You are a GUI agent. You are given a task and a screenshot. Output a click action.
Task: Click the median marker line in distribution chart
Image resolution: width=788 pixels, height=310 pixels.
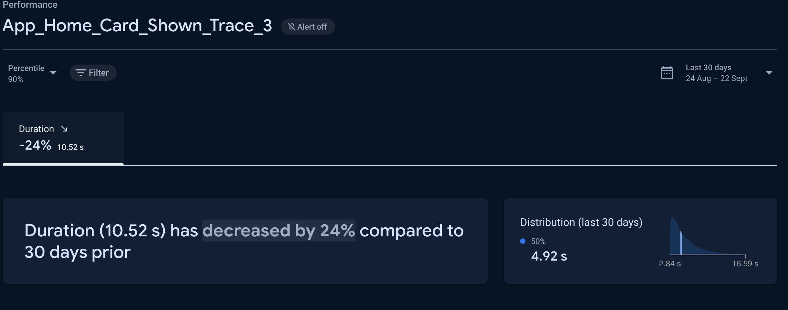[x=681, y=243]
